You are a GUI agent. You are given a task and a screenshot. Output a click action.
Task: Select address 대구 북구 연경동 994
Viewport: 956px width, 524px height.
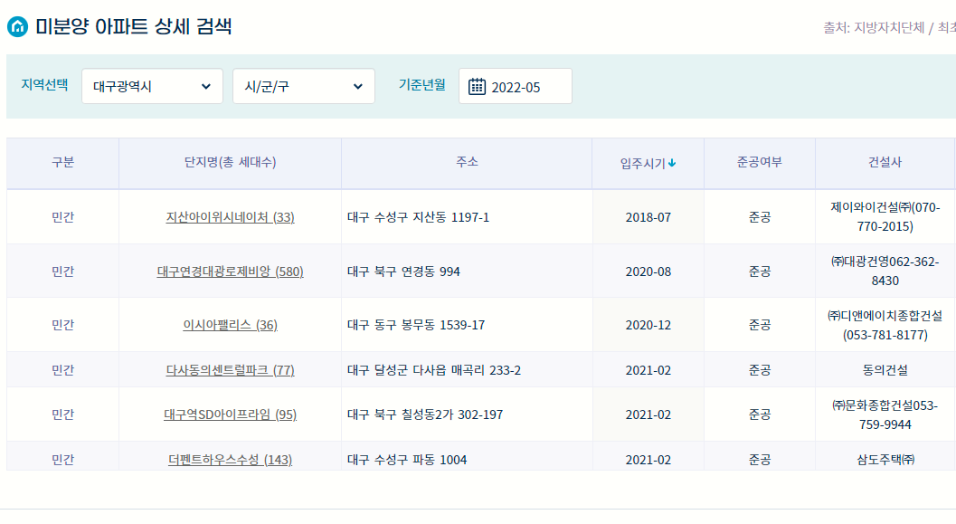403,272
